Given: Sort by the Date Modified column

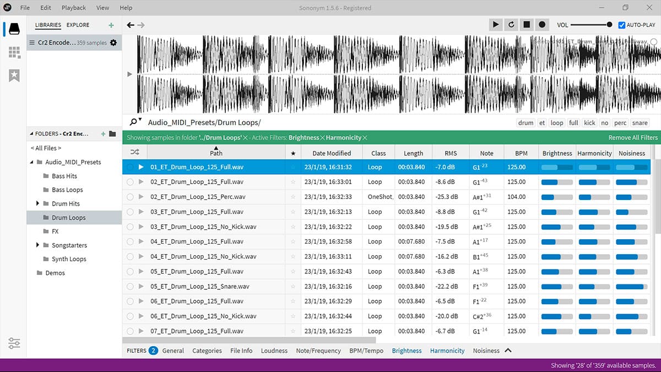Looking at the screenshot, I should click(332, 153).
